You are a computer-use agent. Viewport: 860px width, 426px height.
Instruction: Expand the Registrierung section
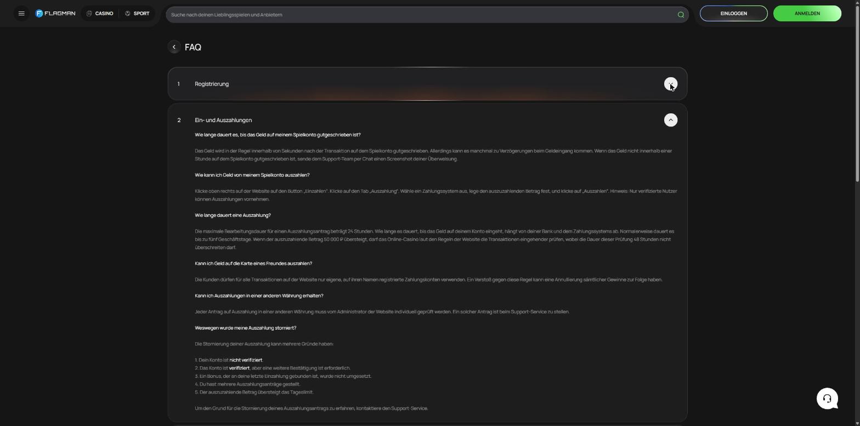670,84
